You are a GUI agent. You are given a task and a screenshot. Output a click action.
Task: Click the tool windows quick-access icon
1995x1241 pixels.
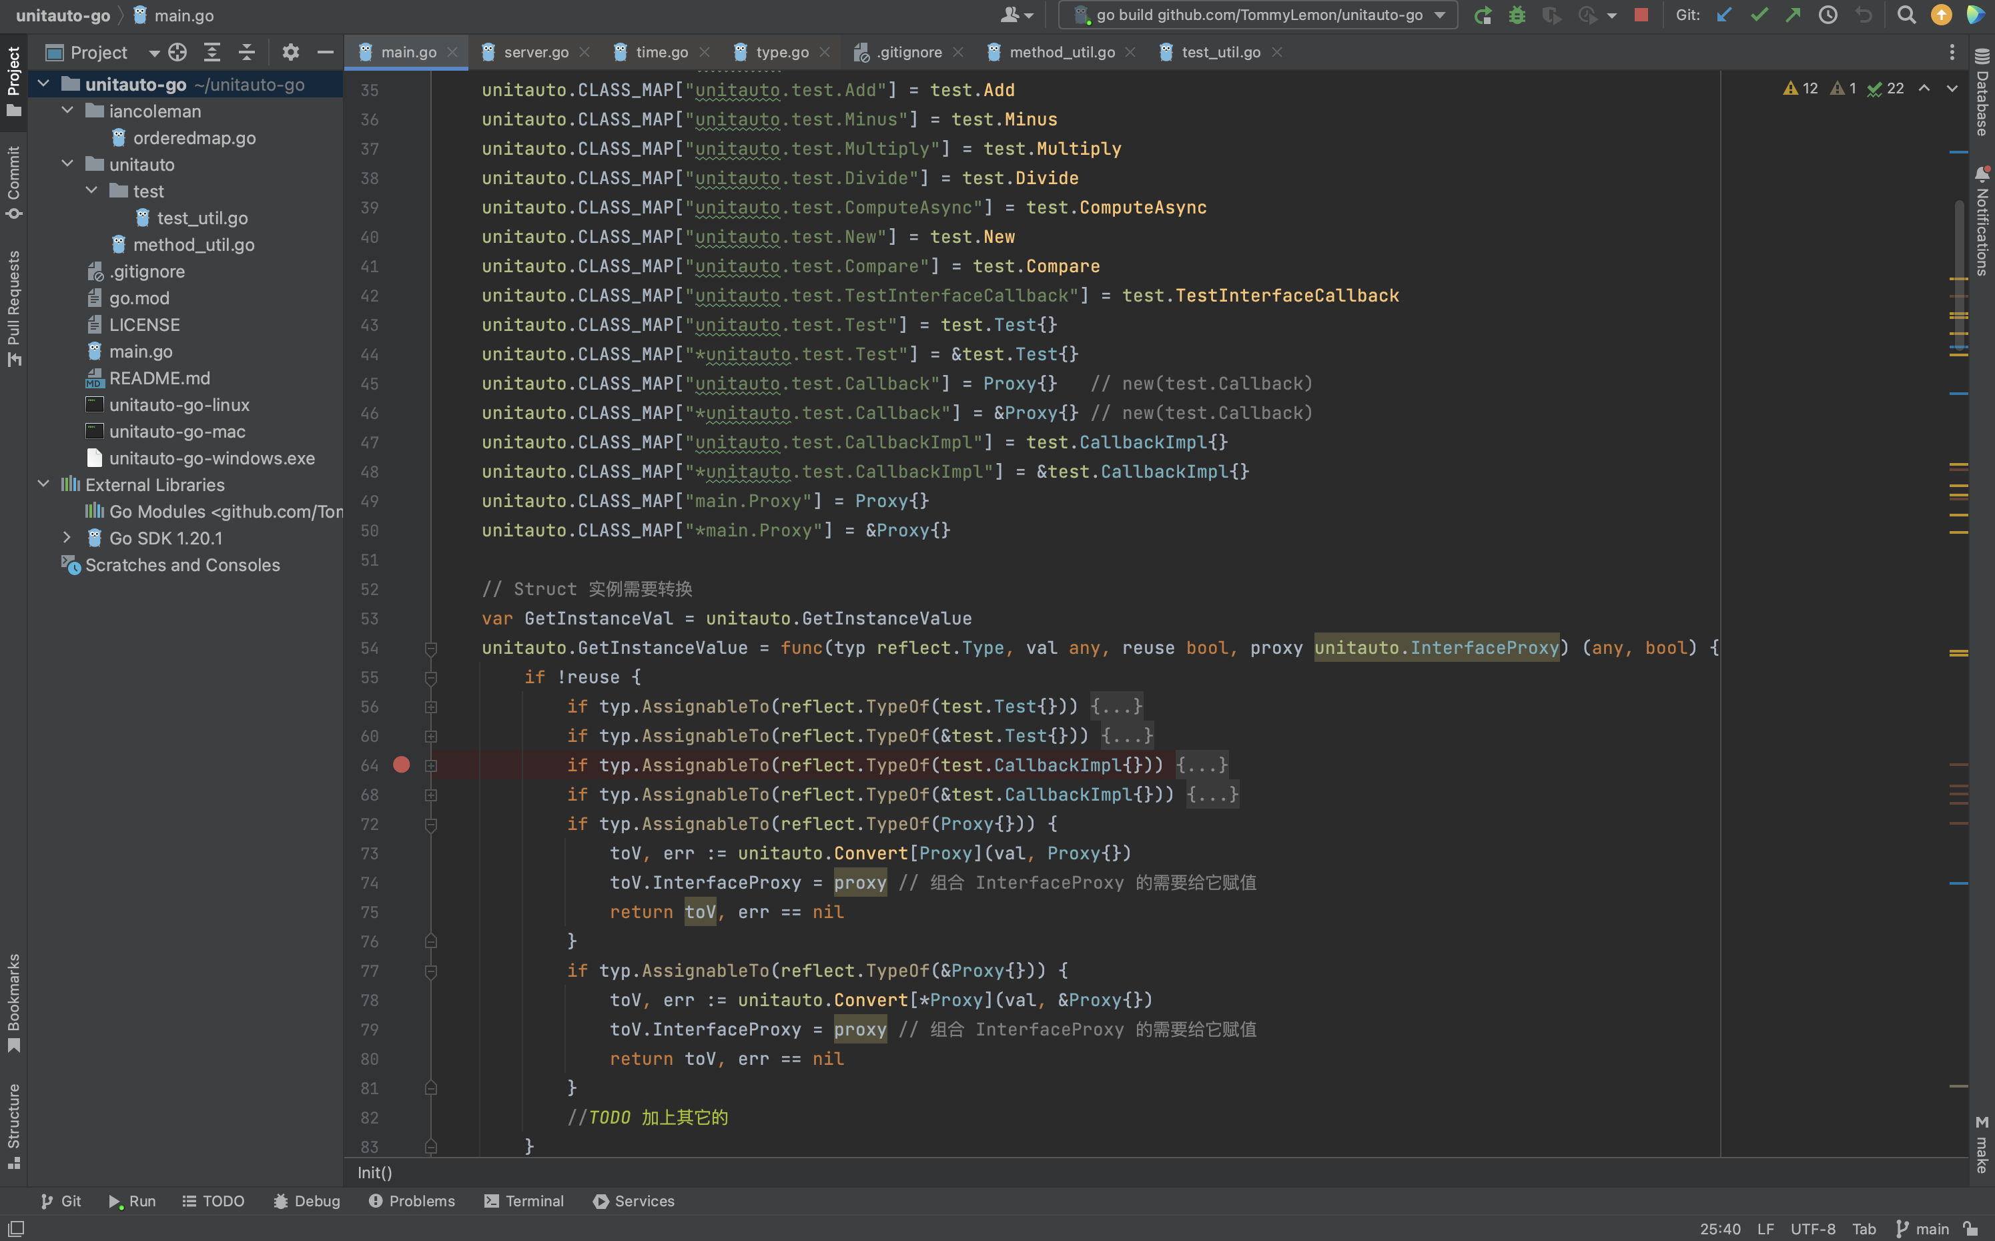click(x=15, y=1229)
